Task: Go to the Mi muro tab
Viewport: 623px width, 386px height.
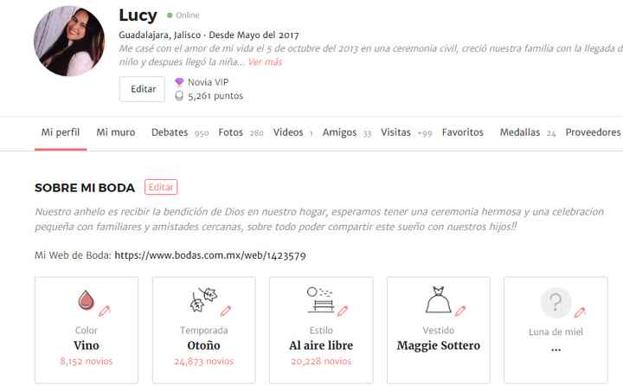Action: tap(116, 132)
